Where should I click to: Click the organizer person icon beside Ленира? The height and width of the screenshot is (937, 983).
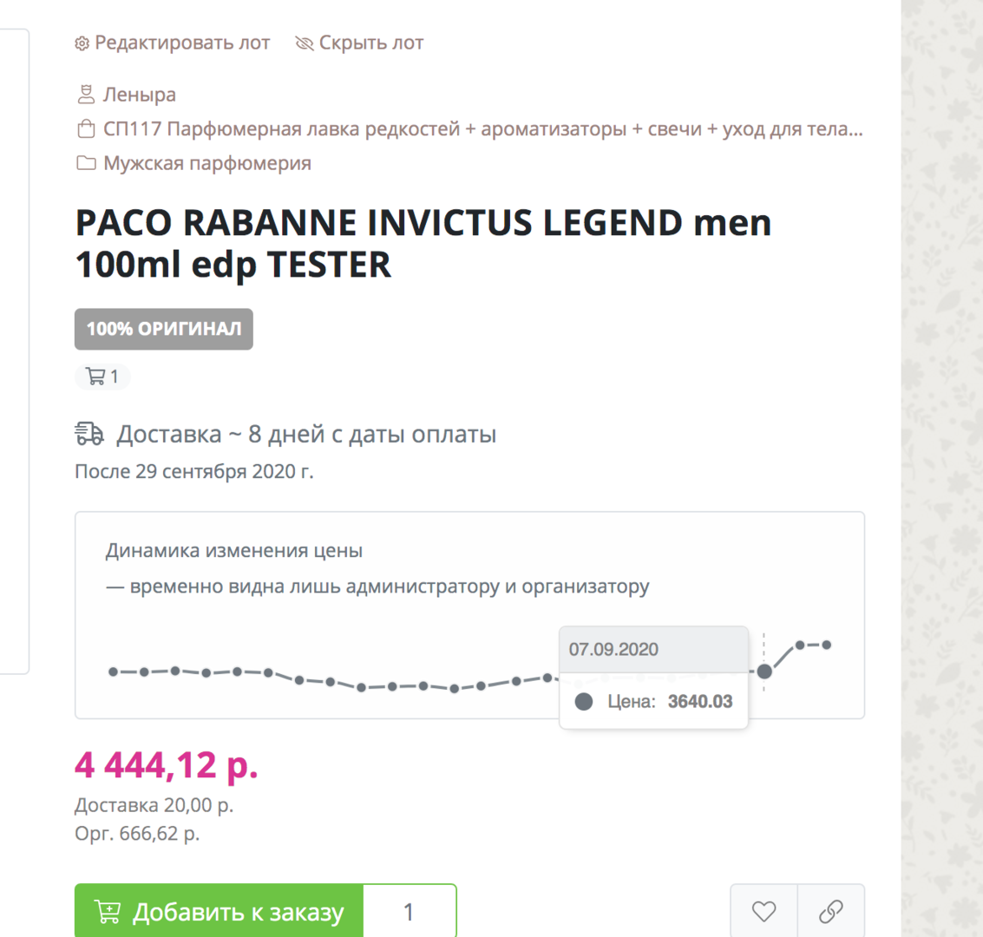coord(86,95)
